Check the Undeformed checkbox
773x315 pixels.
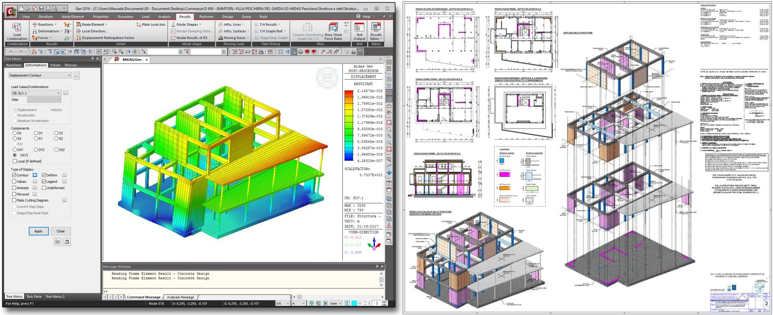[x=44, y=188]
